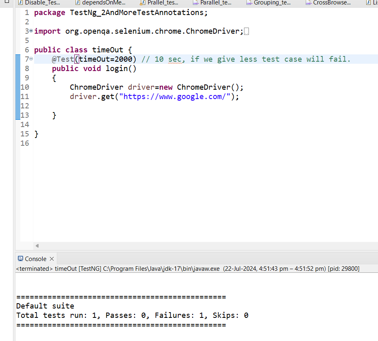Click the collapsed imports placeholder box

[246, 31]
